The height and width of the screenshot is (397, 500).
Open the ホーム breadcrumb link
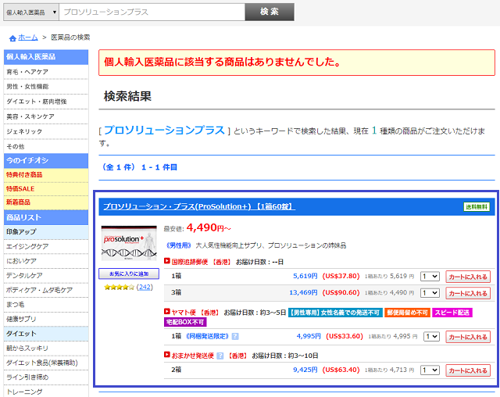coord(28,38)
